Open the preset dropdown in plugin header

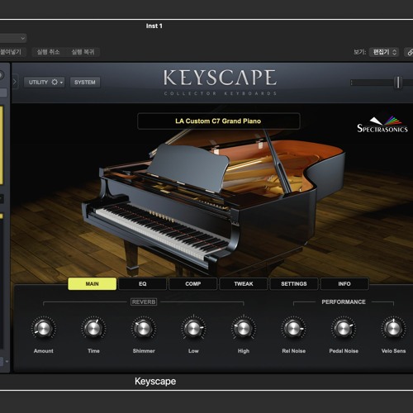coord(13,38)
